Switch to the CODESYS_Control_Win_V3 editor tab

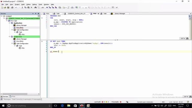pyautogui.click(x=76, y=13)
